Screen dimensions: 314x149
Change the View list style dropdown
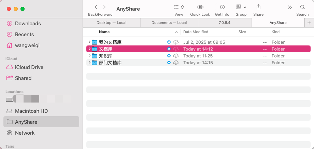pyautogui.click(x=179, y=7)
